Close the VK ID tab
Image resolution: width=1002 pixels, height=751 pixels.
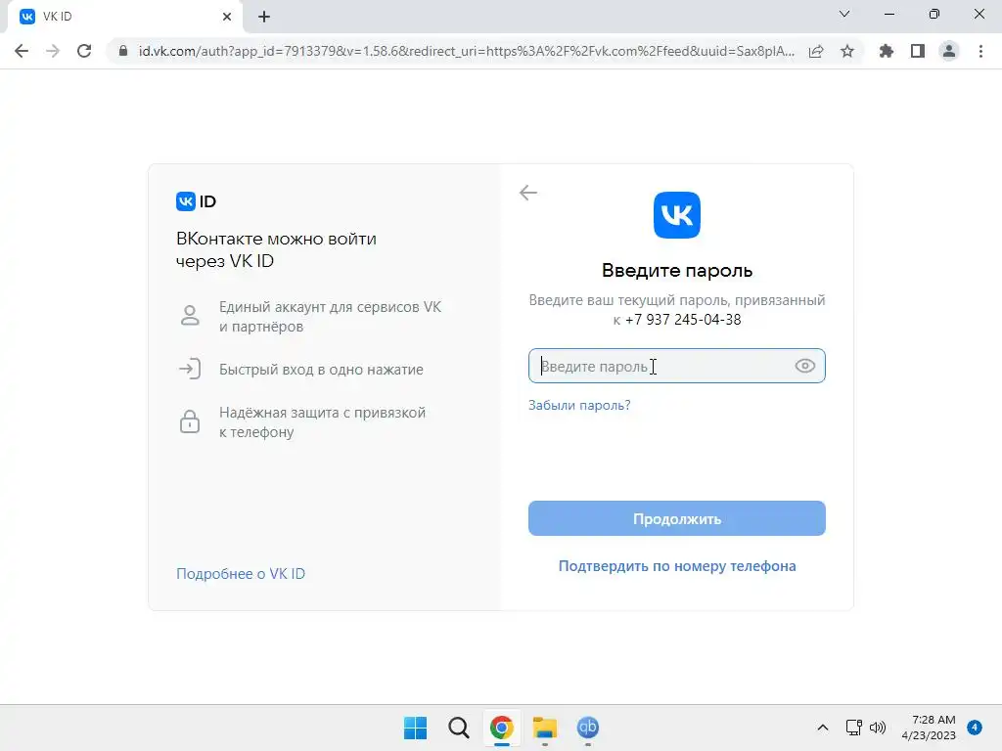click(227, 17)
